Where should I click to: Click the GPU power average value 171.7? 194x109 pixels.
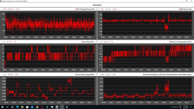click(x=109, y=9)
